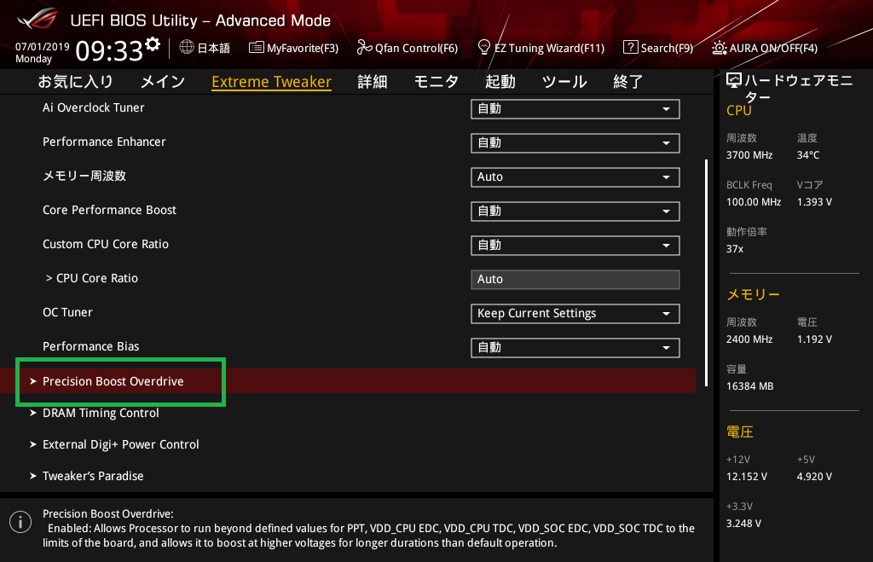Screen dimensions: 873x562
Task: Open Performance Bias dropdown
Action: click(575, 348)
